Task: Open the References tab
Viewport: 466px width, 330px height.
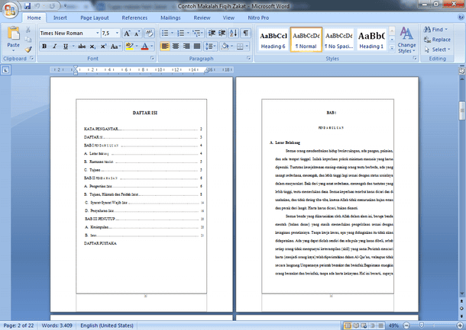Action: pyautogui.click(x=134, y=18)
